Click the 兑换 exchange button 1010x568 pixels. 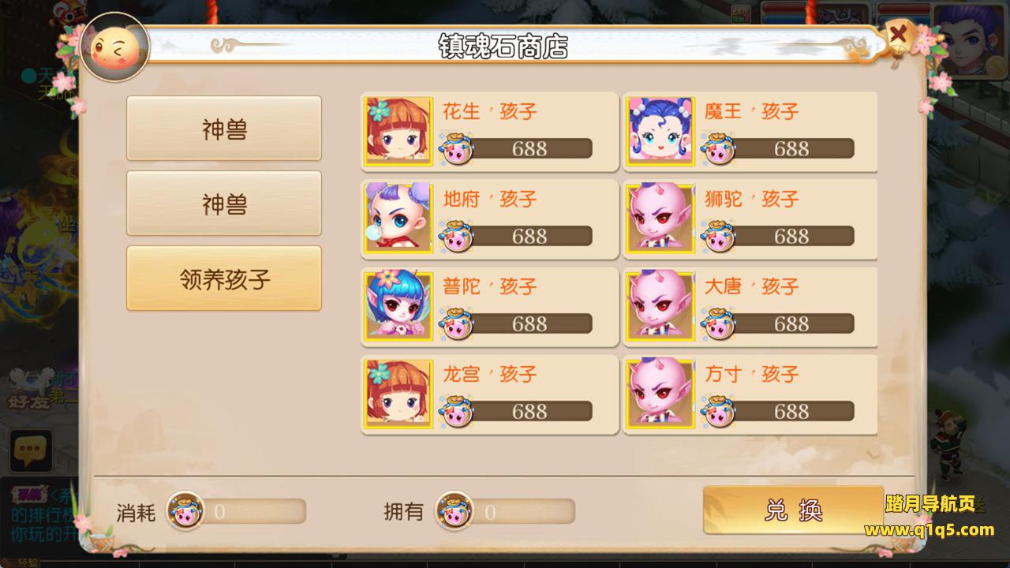pos(793,510)
